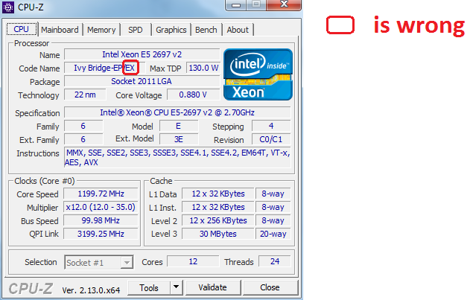Click the QPI Link value 3199.25 MHz
Viewport: 470px width, 300px height.
pyautogui.click(x=101, y=234)
